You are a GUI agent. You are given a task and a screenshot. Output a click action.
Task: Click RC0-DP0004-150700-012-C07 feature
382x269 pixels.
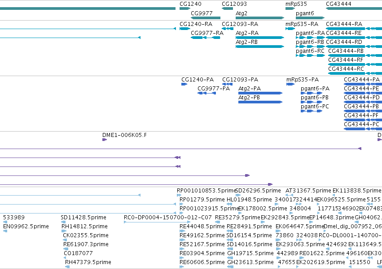point(157,222)
